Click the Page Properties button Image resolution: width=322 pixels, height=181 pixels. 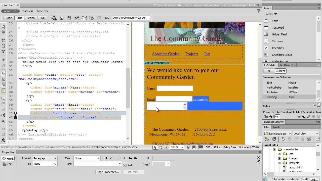(108, 172)
